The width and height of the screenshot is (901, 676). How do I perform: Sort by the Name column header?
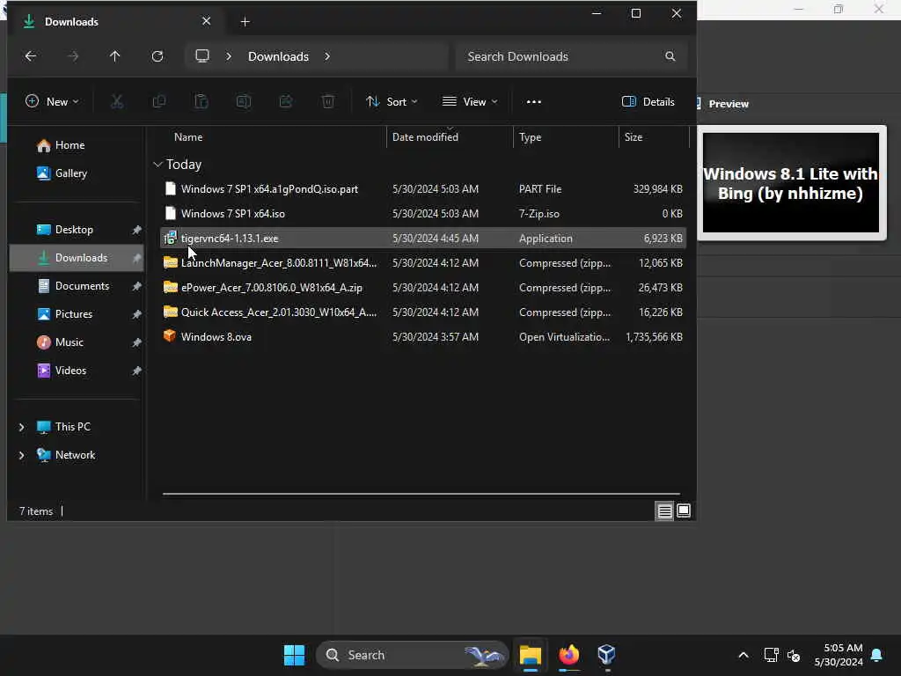tap(273, 137)
